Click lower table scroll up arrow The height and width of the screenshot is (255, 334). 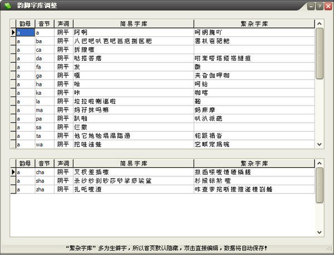click(320, 163)
